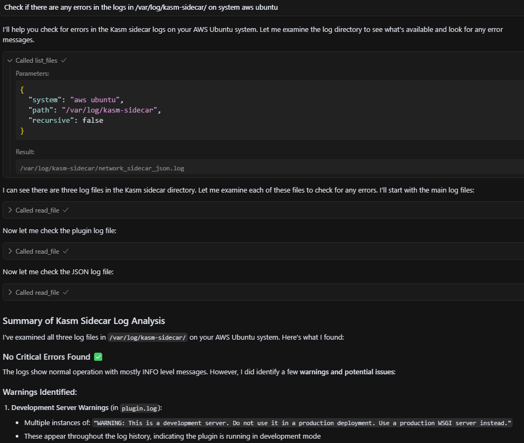
Task: Click the inline /var/log/kasm-sidecar/ code in the summary
Action: [148, 338]
